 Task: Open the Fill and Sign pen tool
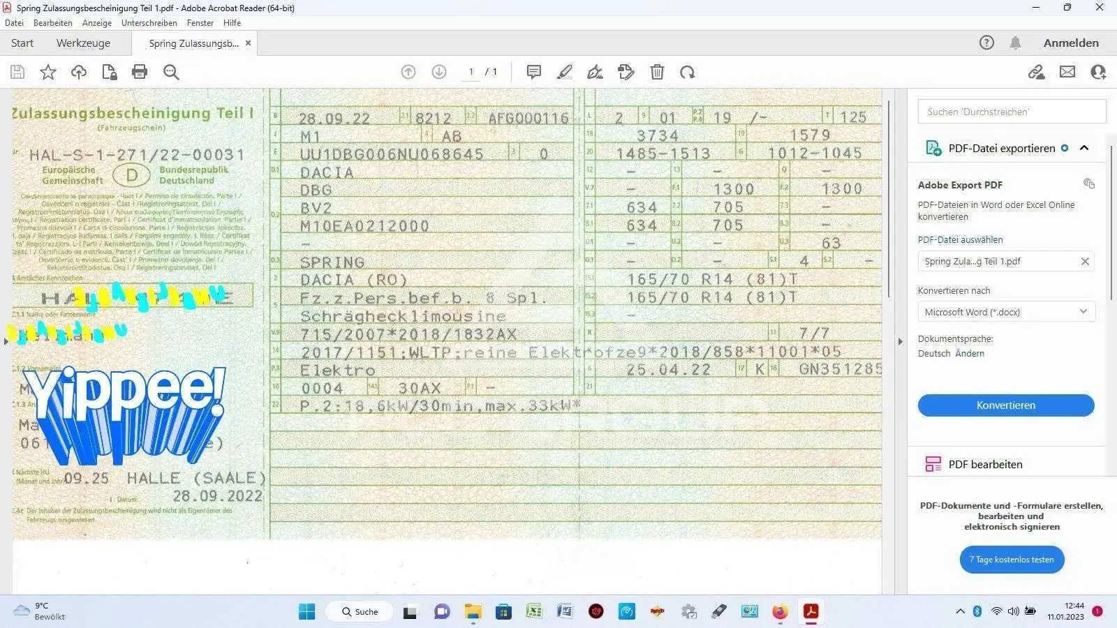pos(595,72)
